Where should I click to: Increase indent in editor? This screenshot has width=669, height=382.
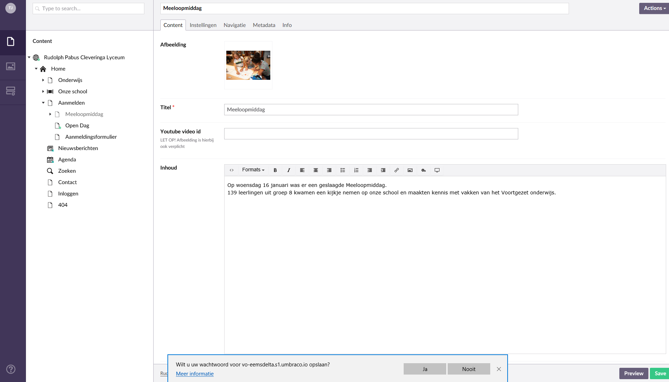383,170
